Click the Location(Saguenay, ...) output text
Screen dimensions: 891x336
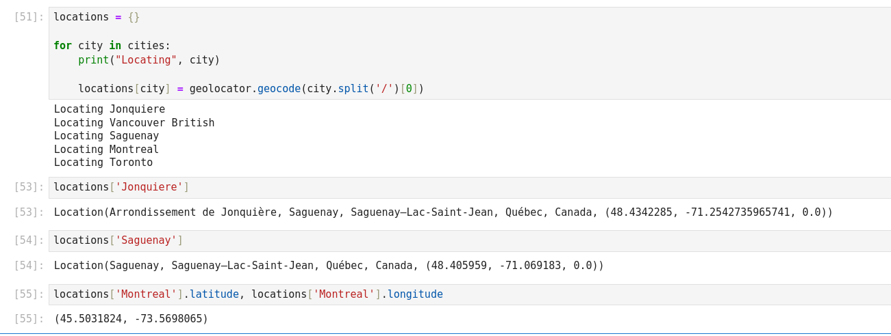click(329, 266)
